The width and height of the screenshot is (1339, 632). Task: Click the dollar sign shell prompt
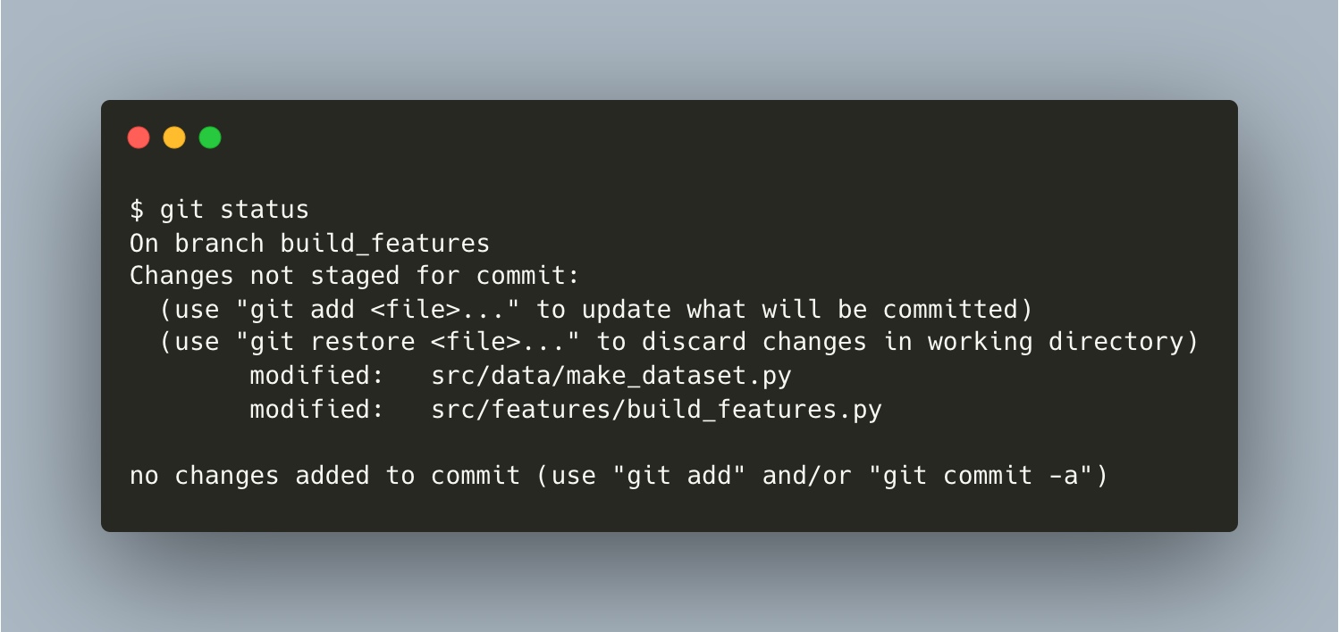[137, 210]
